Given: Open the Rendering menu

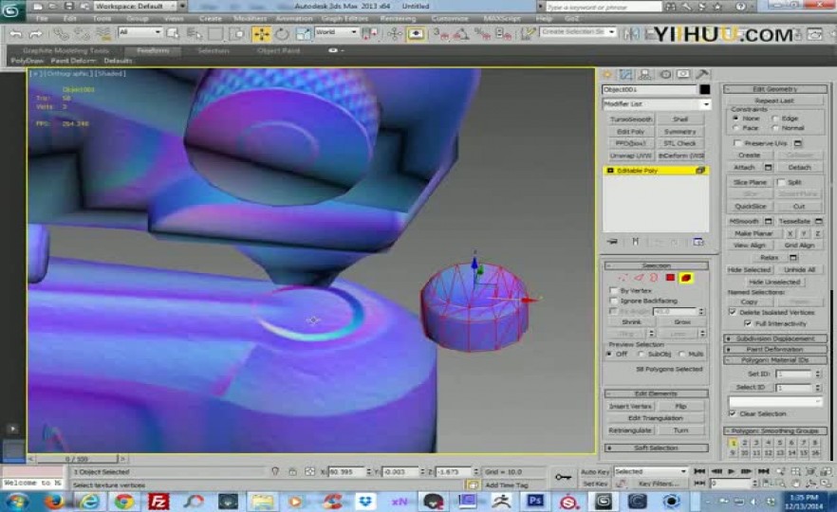Looking at the screenshot, I should point(398,18).
